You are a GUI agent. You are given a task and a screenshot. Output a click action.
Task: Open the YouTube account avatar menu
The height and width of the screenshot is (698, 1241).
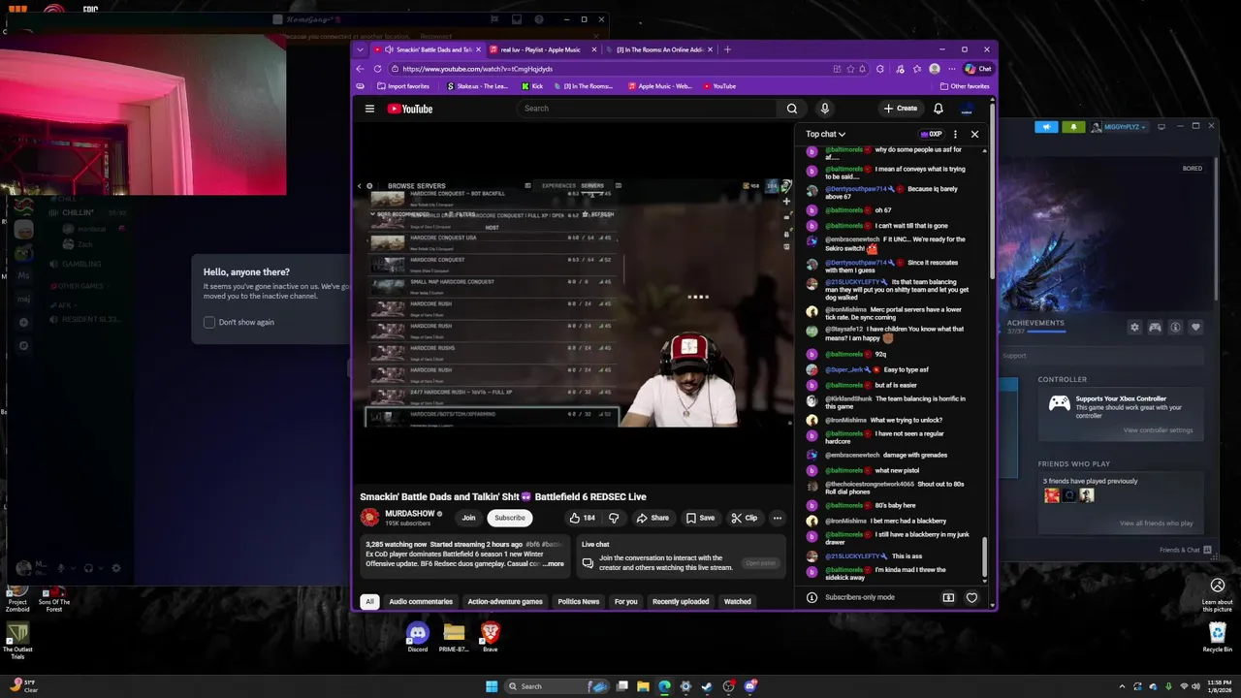click(x=967, y=109)
